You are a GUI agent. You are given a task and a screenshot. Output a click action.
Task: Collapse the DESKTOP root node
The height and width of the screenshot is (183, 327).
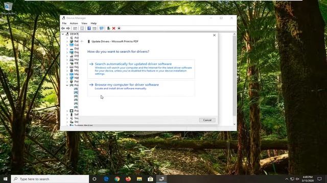pyautogui.click(x=63, y=34)
